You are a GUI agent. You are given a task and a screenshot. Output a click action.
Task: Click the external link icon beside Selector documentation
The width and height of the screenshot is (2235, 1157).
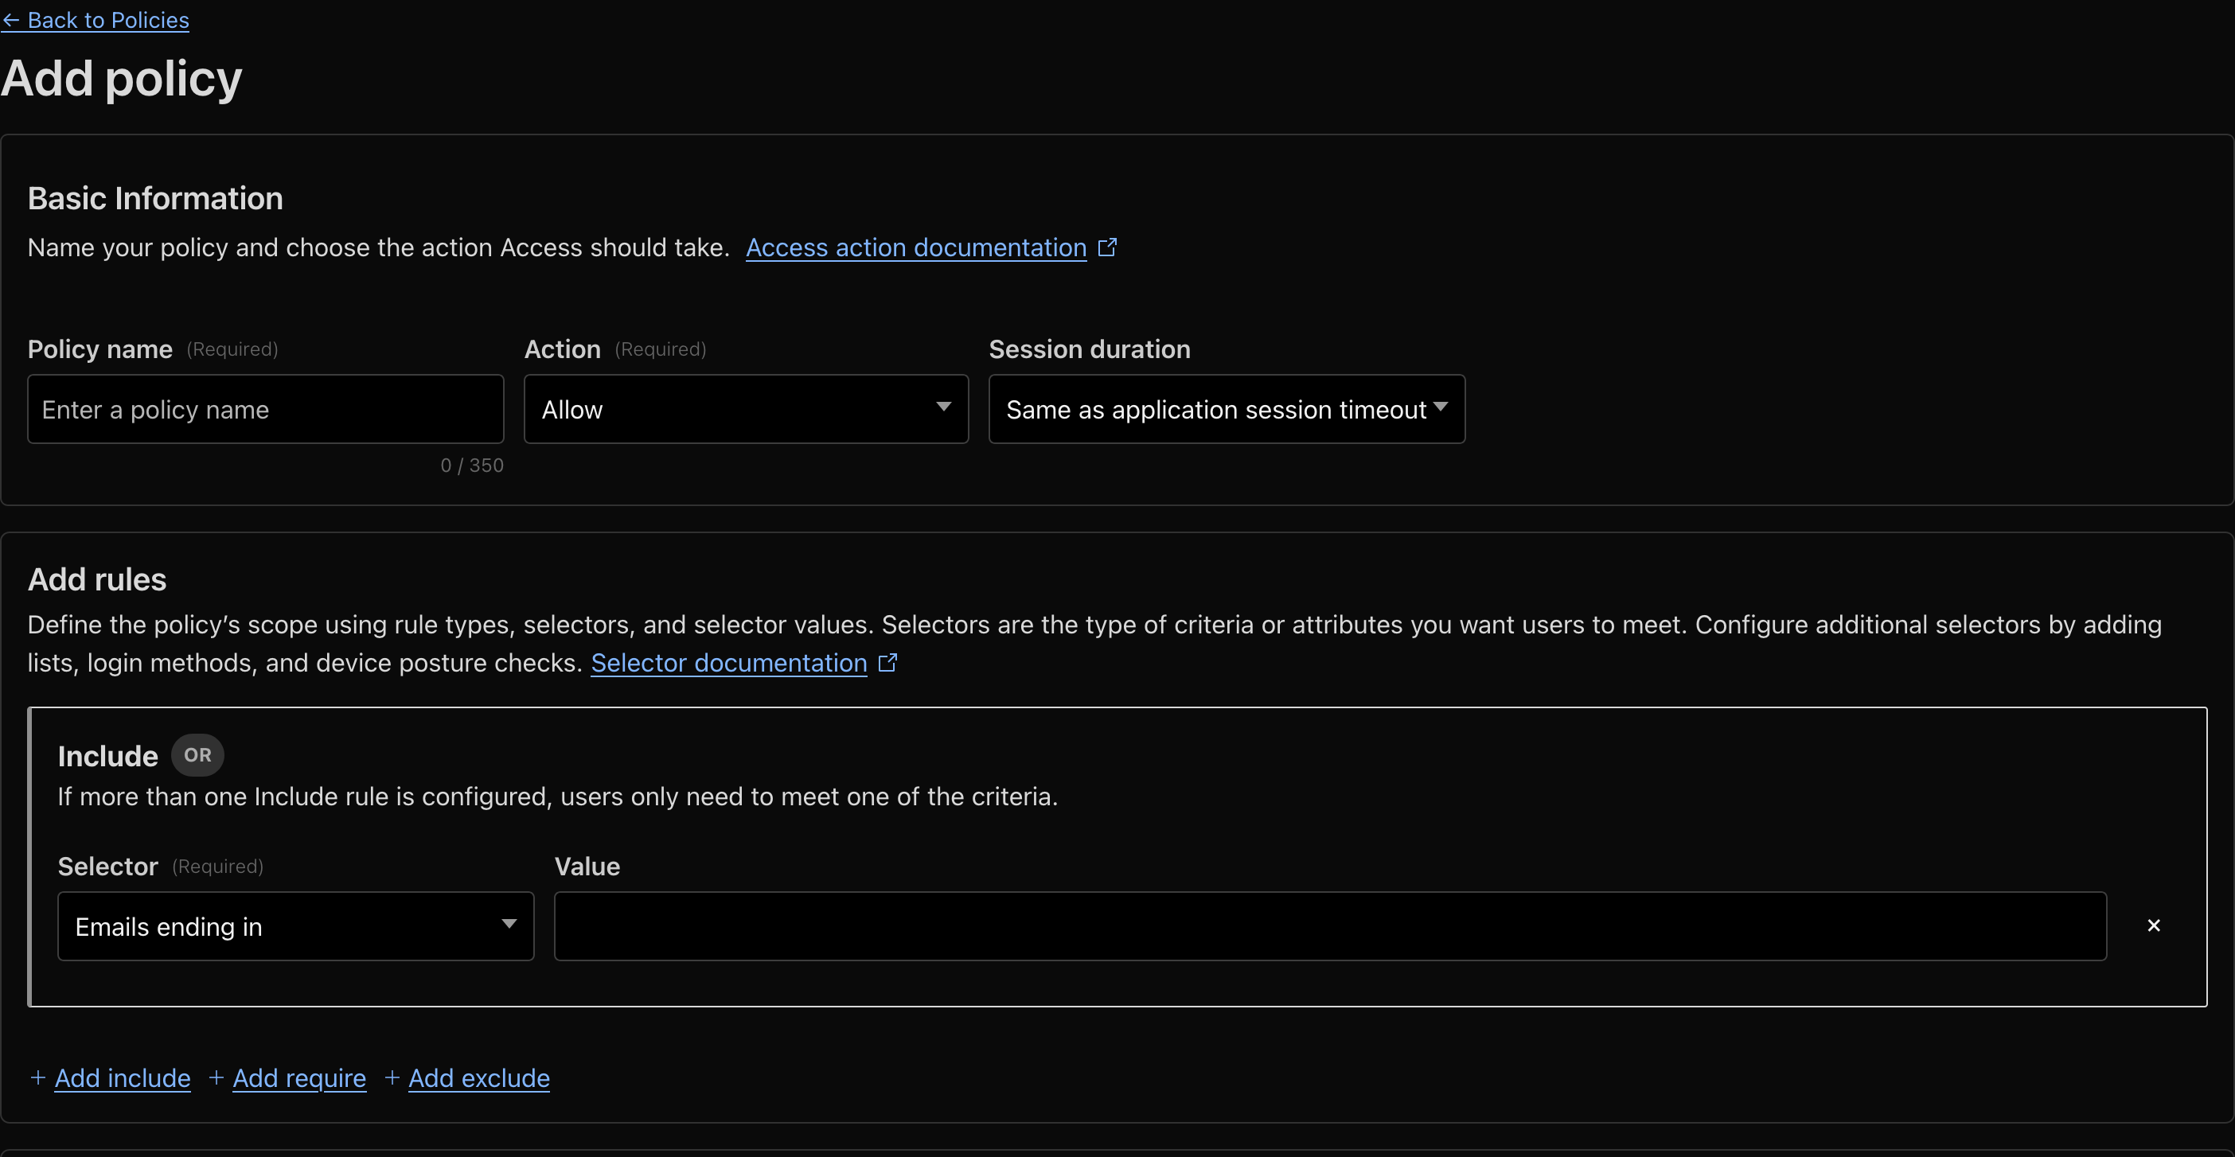click(x=888, y=663)
